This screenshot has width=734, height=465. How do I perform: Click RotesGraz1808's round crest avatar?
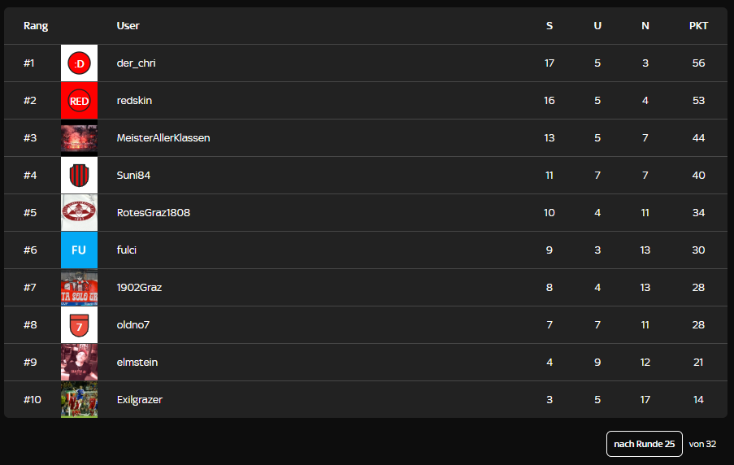tap(79, 213)
